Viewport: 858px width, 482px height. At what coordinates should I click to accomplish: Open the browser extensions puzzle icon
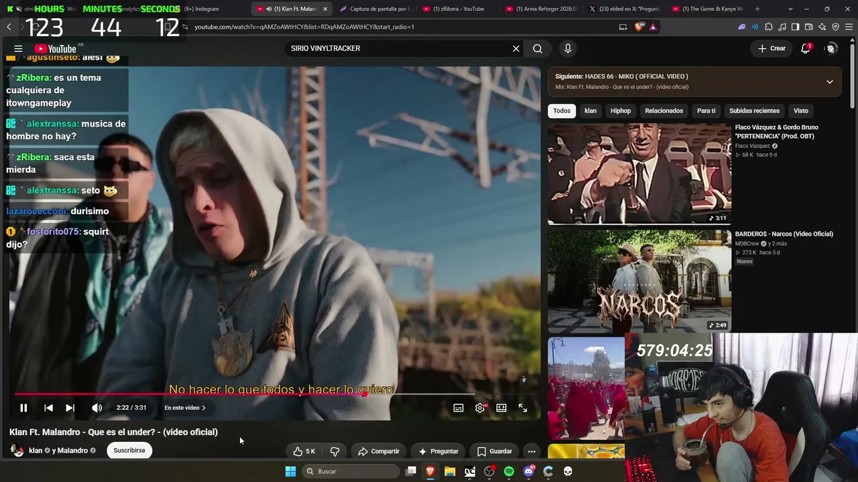click(x=769, y=27)
